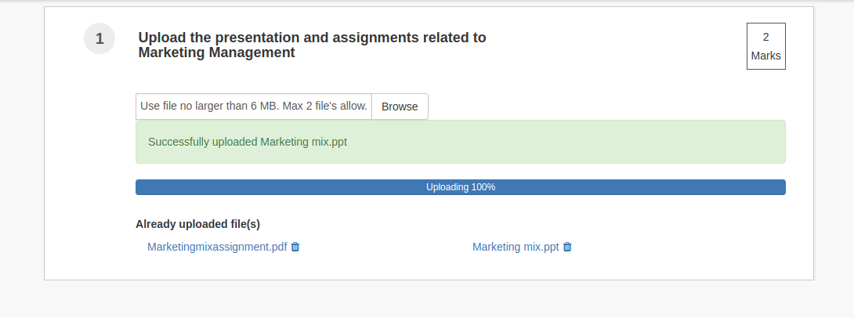This screenshot has height=318, width=854.
Task: Click the left end of the progress bar
Action: (x=143, y=187)
